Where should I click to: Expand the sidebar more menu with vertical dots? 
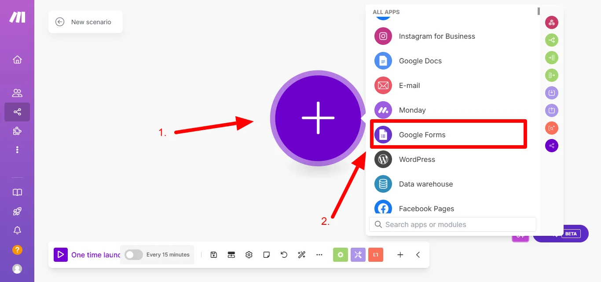[x=17, y=150]
